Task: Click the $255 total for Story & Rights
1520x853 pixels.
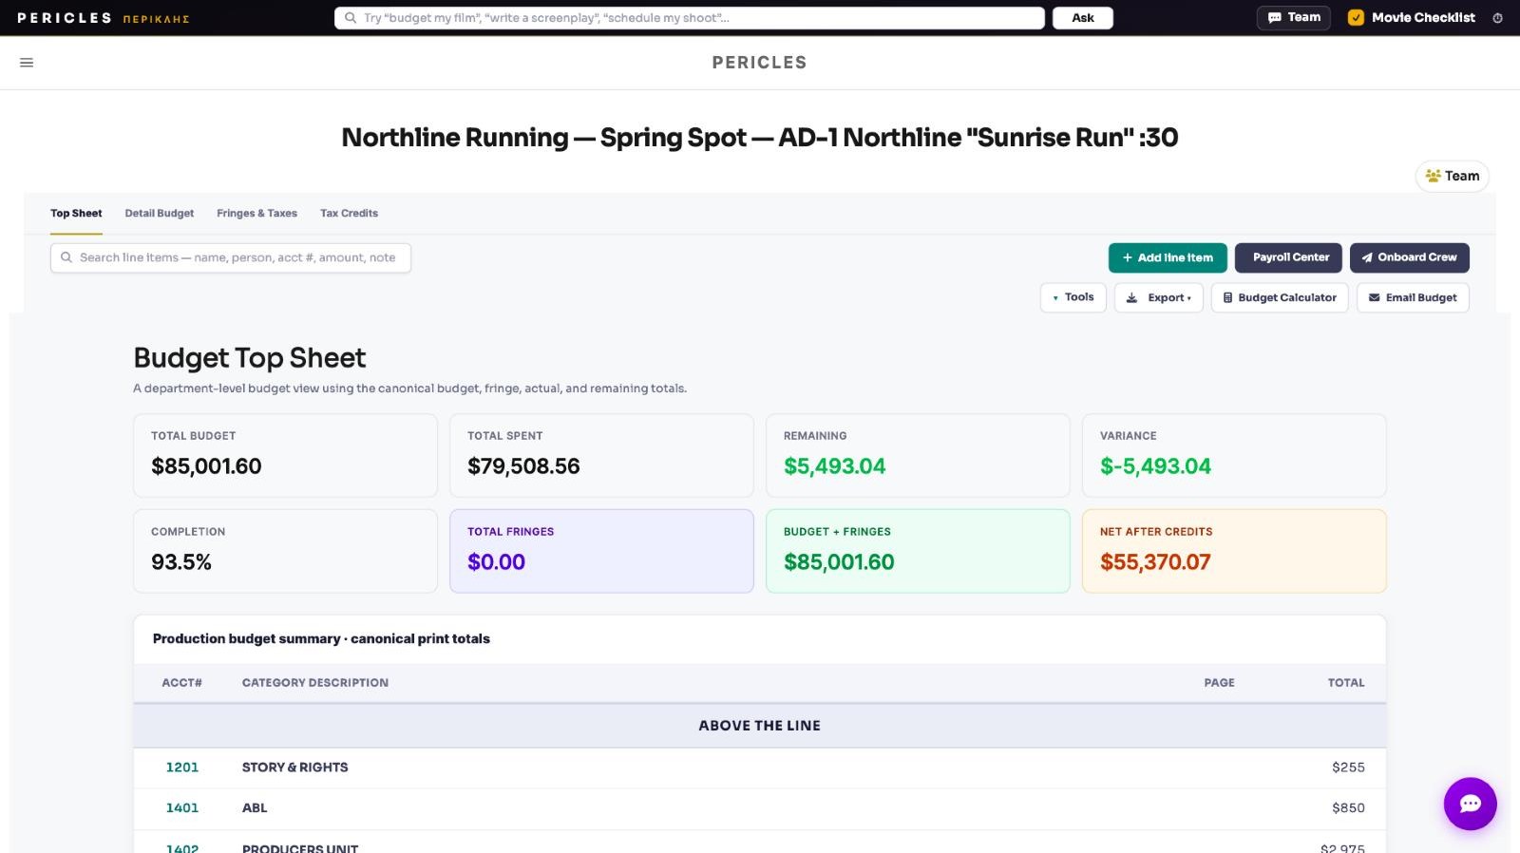Action: pyautogui.click(x=1348, y=768)
